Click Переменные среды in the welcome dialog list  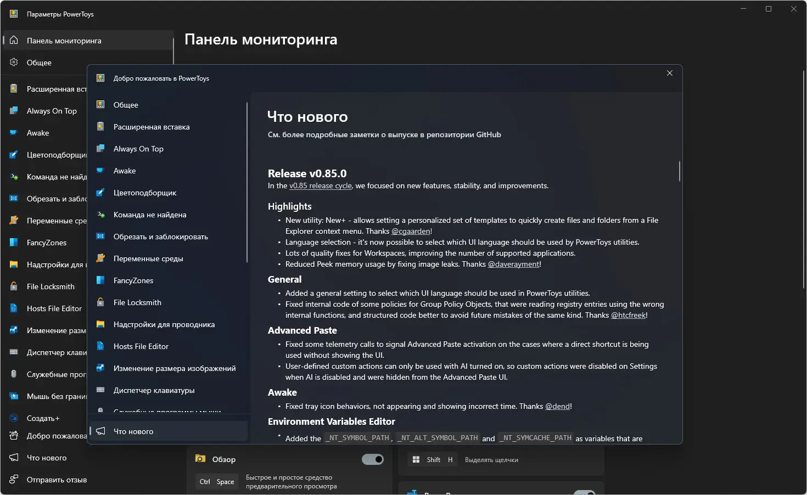tap(169, 258)
